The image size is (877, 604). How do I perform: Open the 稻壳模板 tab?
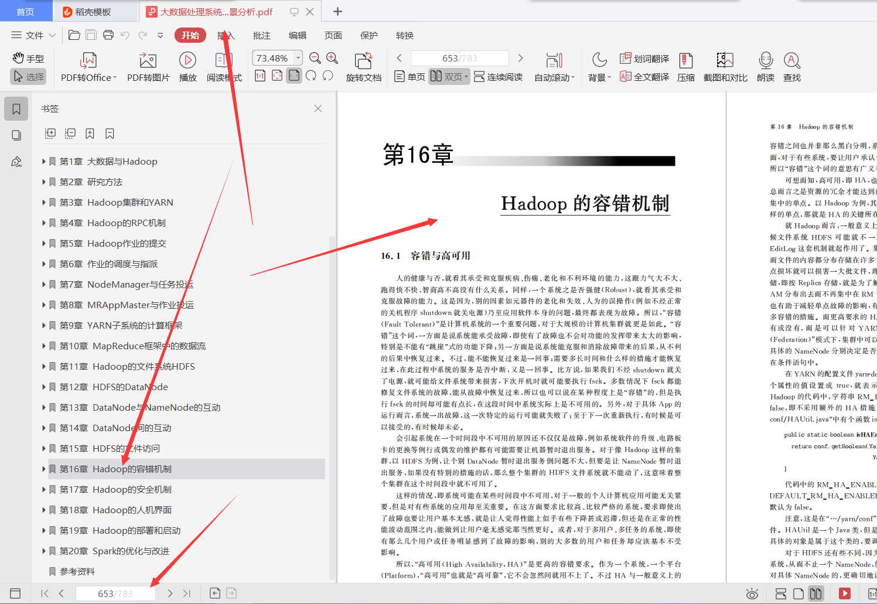(95, 12)
